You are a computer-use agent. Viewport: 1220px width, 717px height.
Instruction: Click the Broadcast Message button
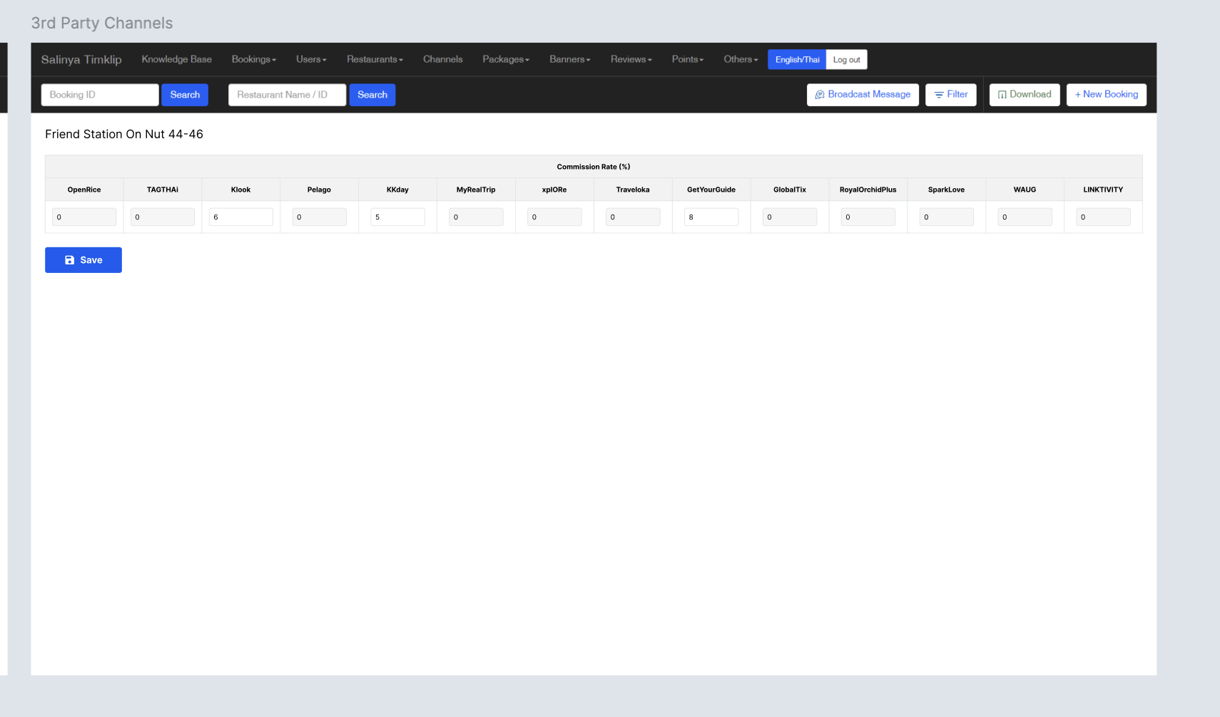click(x=863, y=95)
